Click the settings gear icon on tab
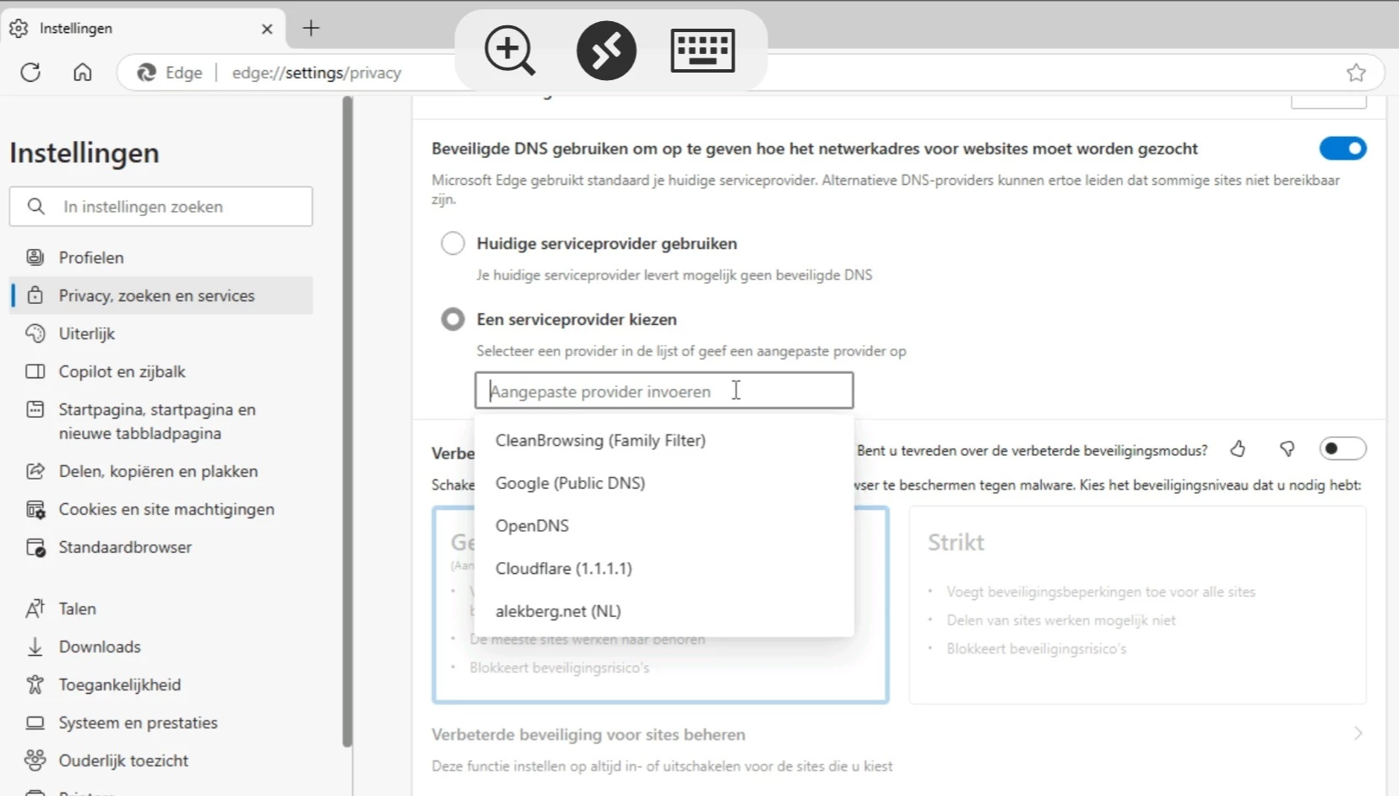Viewport: 1399px width, 796px height. [x=19, y=28]
